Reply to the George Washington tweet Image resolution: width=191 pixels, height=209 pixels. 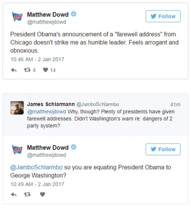click(14, 195)
